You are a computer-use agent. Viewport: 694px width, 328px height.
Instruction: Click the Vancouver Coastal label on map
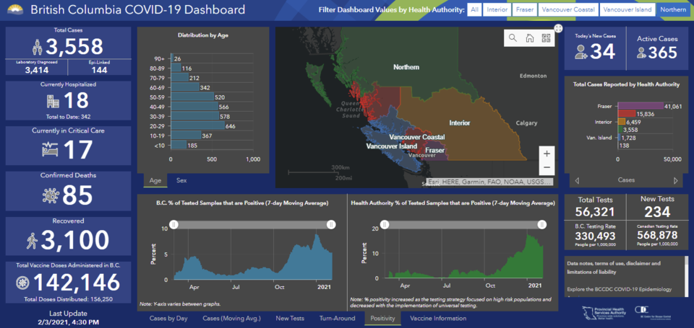(417, 137)
